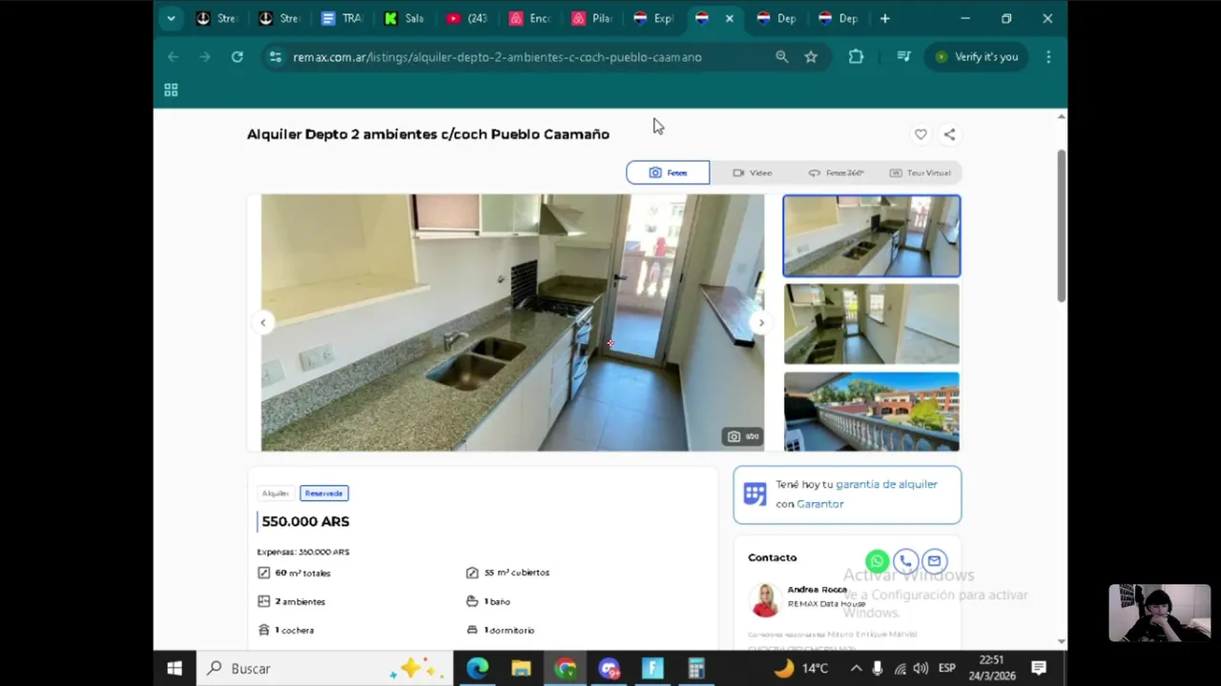Show the previous photo with the left arrow
The width and height of the screenshot is (1221, 686).
pyautogui.click(x=263, y=323)
